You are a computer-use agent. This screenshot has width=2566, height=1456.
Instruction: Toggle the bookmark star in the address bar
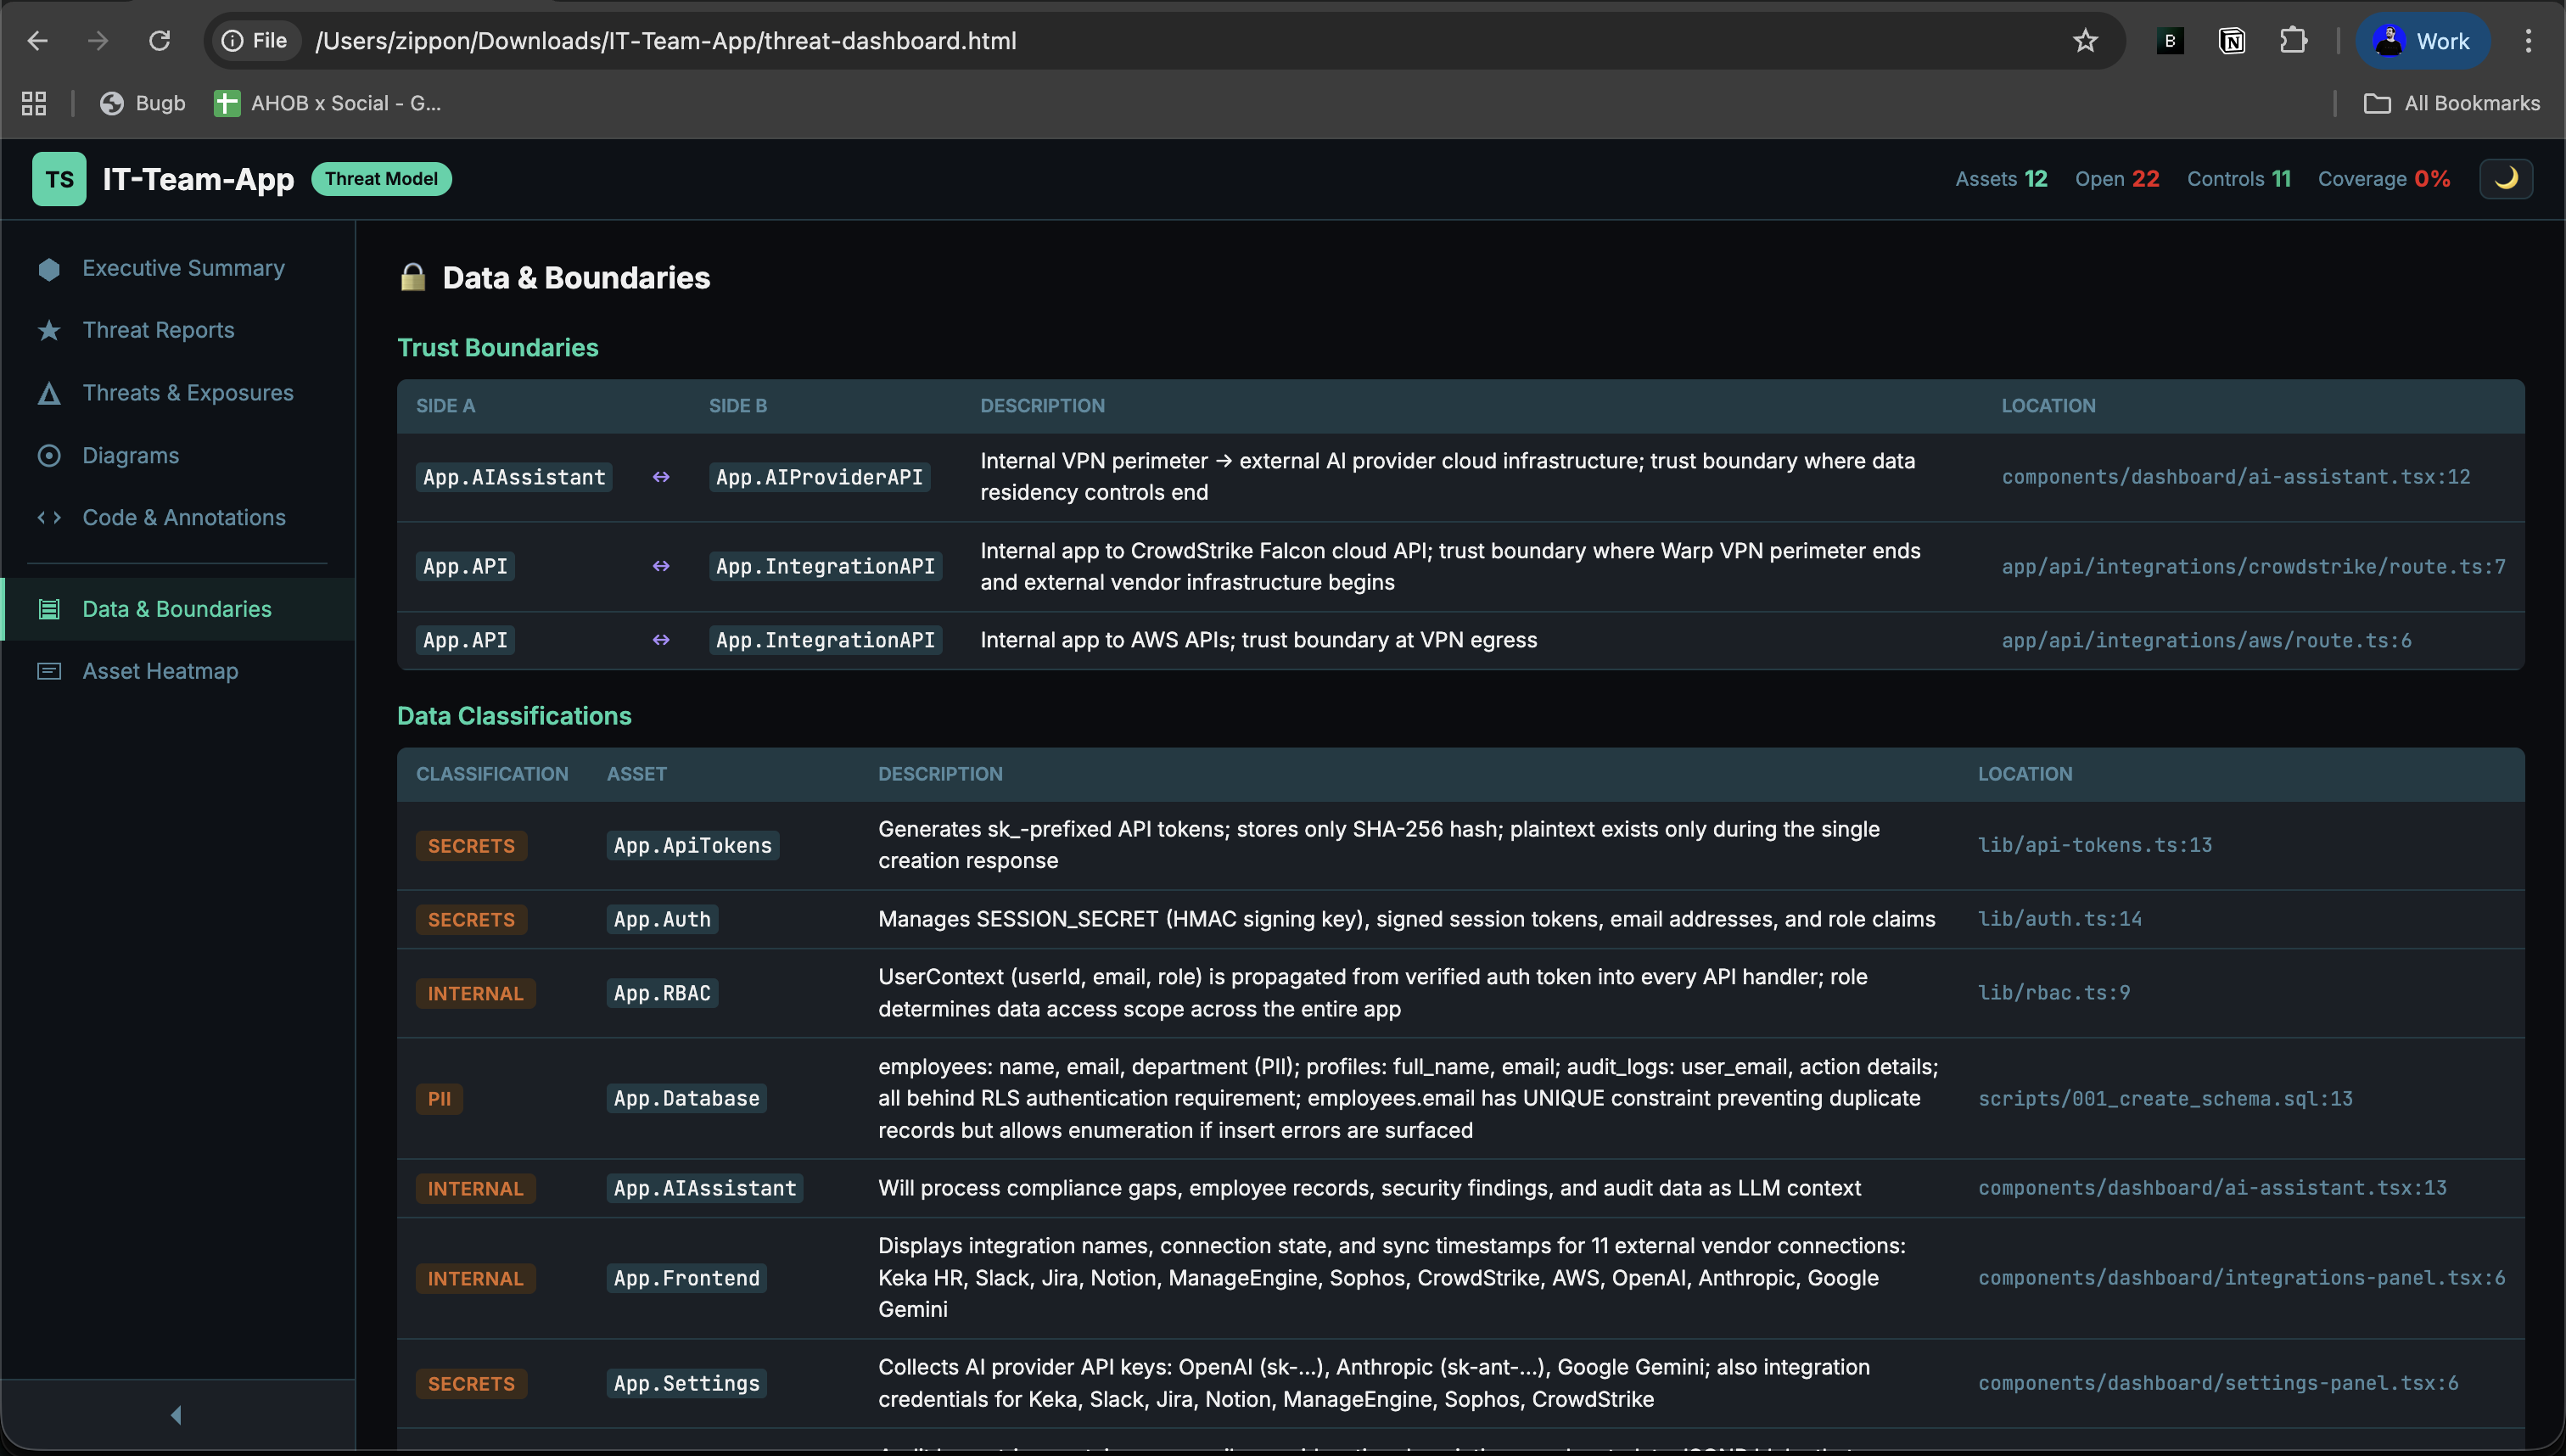point(2083,40)
